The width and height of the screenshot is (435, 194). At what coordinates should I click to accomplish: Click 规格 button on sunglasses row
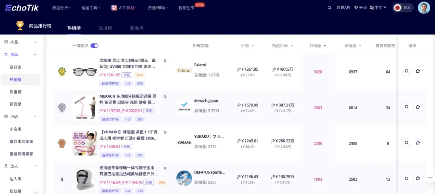coord(126,75)
